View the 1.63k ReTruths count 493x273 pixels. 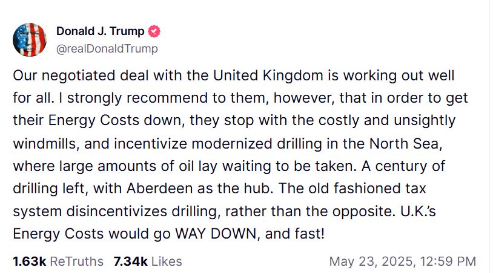(30, 262)
